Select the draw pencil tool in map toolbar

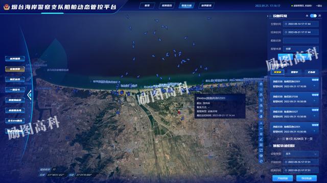point(261,139)
